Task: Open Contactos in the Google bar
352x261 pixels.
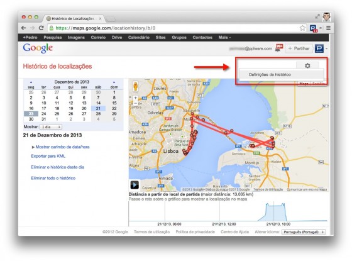Action: 202,38
